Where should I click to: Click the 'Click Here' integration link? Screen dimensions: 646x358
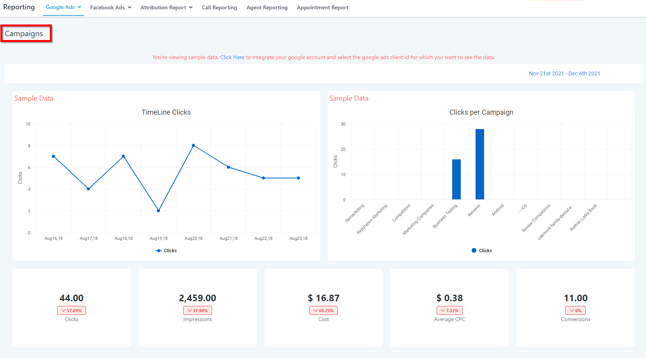click(x=232, y=57)
